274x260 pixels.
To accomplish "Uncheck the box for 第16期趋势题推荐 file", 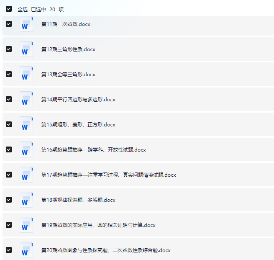I will click(9, 149).
